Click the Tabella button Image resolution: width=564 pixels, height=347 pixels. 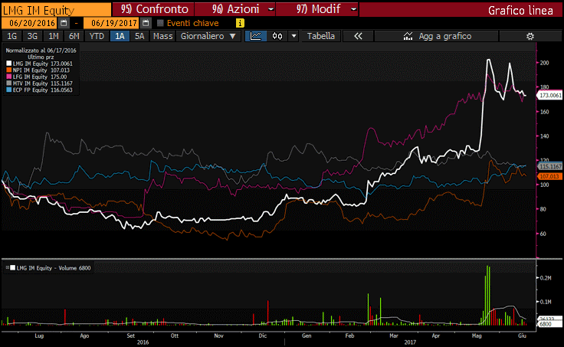tap(321, 36)
